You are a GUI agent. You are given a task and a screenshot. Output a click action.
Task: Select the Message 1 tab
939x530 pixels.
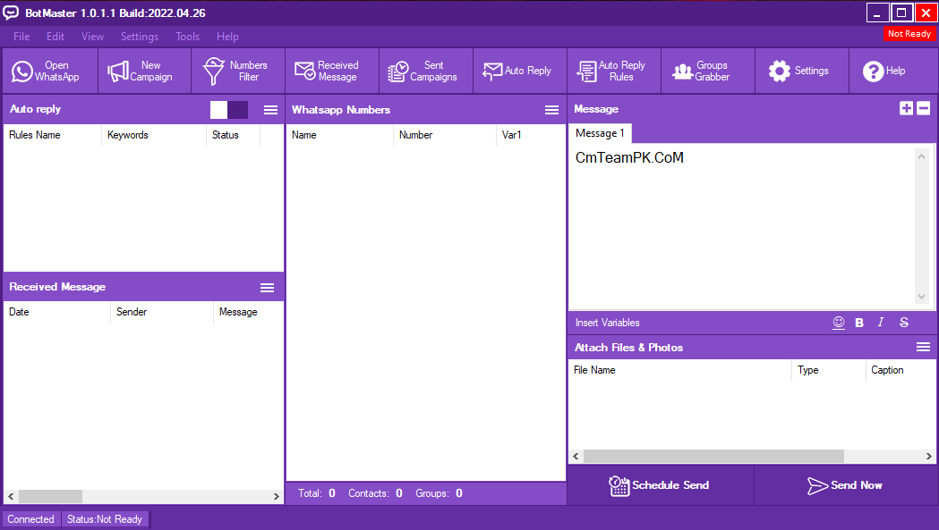point(600,133)
